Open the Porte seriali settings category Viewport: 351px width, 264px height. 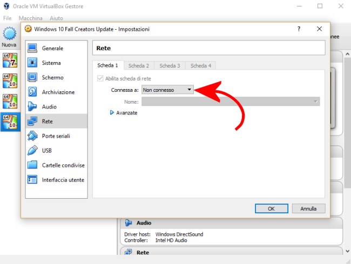coord(56,136)
